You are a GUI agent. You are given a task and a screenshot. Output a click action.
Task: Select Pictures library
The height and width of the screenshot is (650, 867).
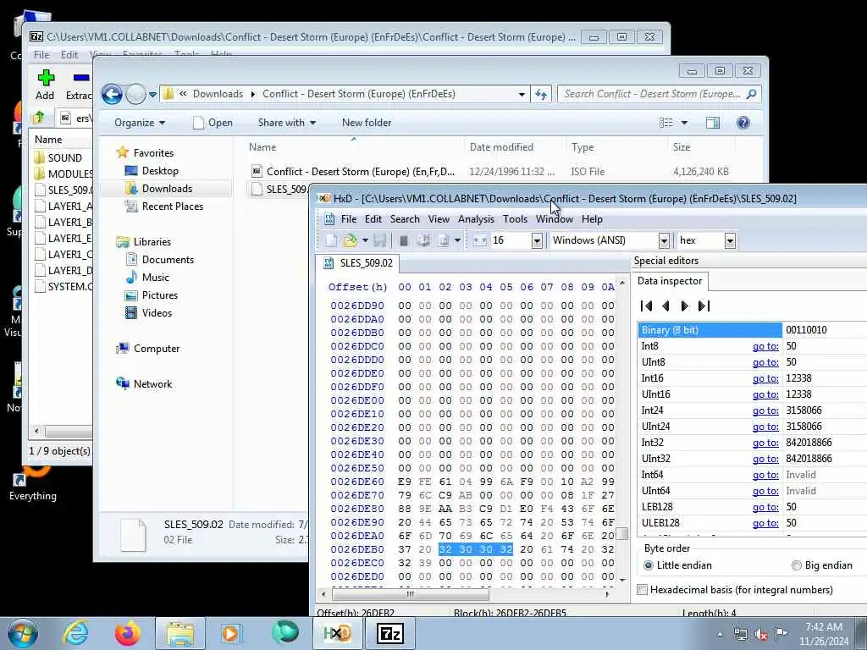159,295
